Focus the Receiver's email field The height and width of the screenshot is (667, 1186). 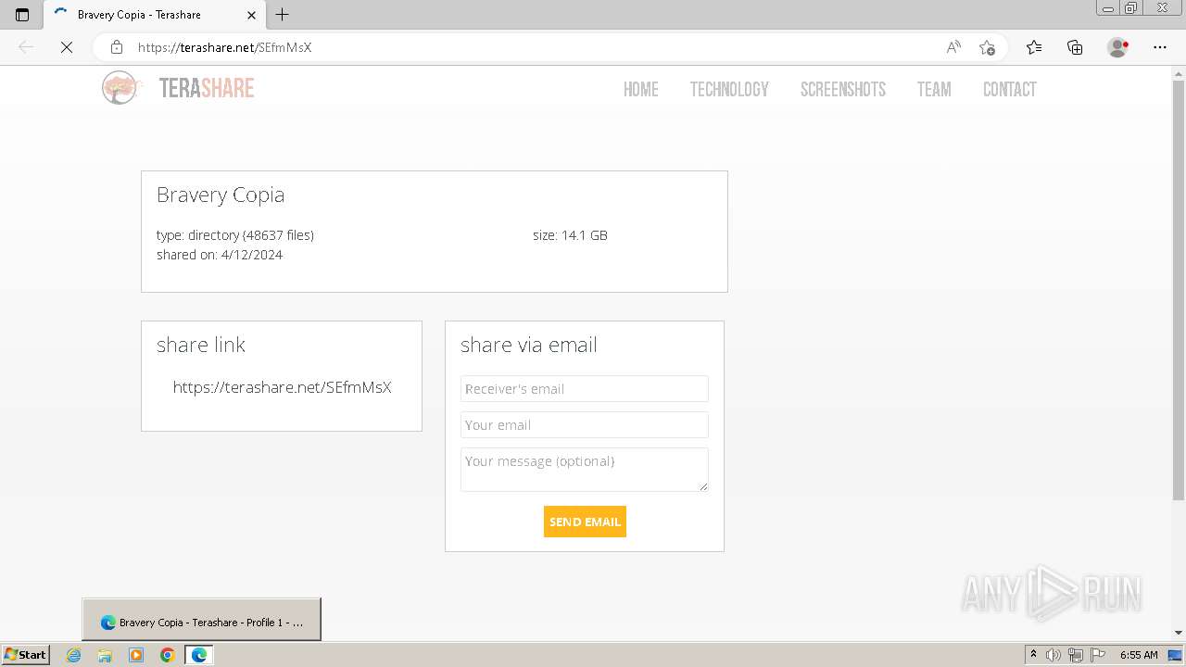585,389
